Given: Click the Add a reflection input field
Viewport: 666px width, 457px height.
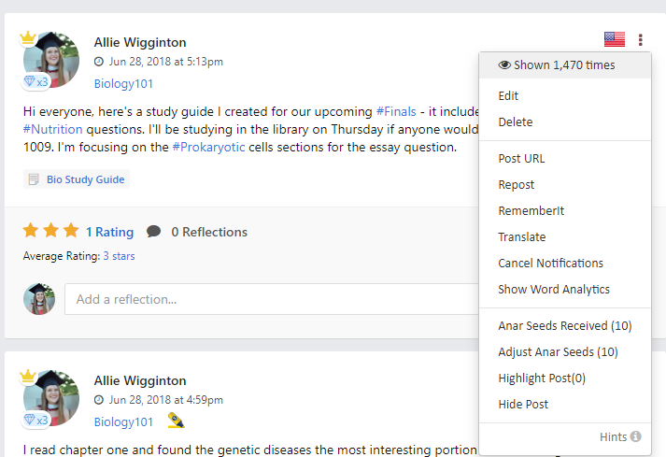Looking at the screenshot, I should [x=272, y=299].
